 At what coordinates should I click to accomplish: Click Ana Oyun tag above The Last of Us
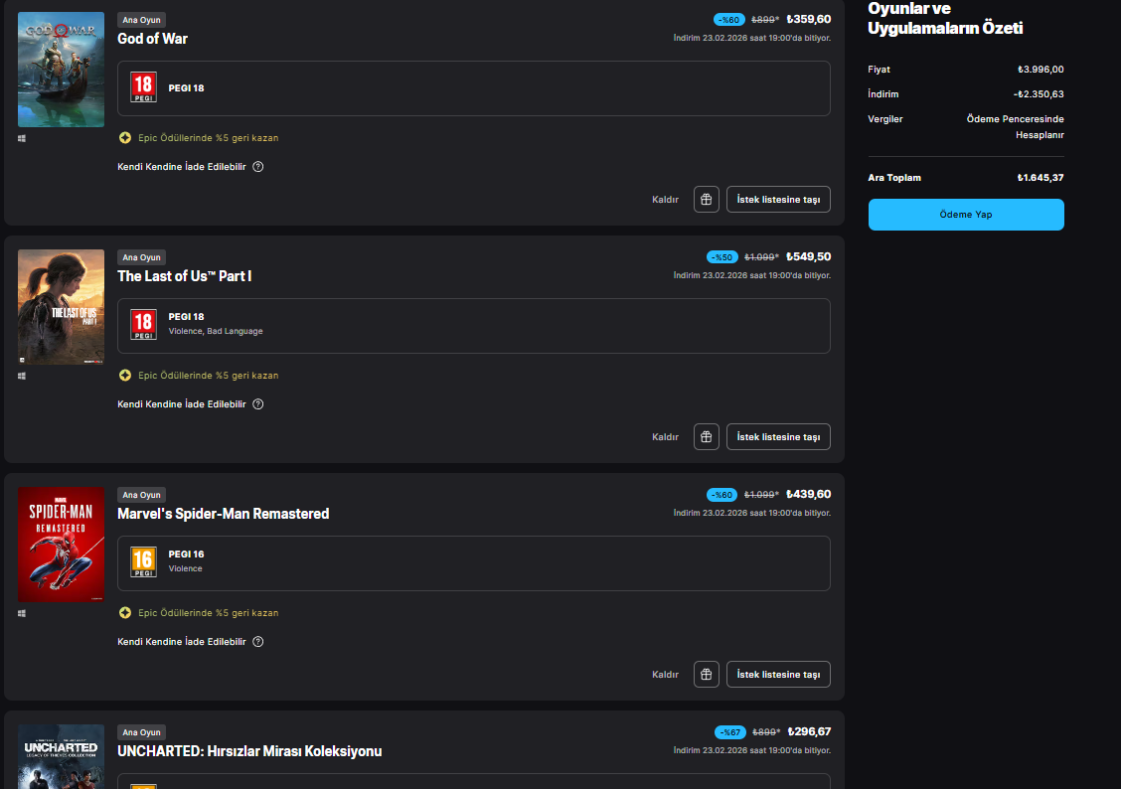tap(141, 257)
